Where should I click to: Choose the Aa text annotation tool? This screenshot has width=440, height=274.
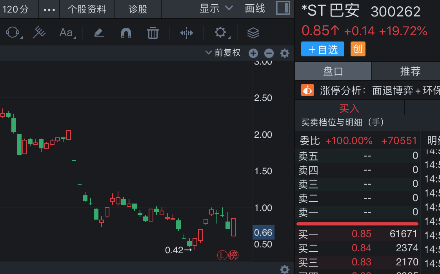click(66, 32)
